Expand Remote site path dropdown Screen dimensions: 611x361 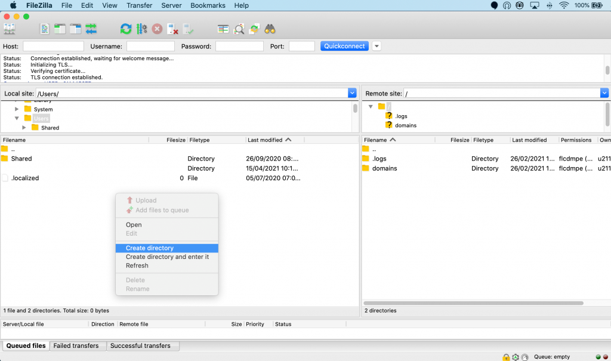coord(604,93)
